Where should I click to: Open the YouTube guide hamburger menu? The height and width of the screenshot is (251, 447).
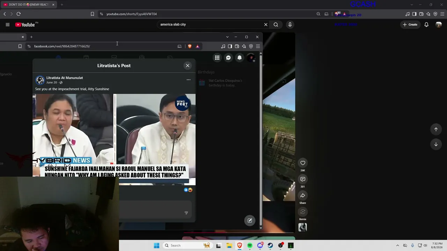point(7,25)
